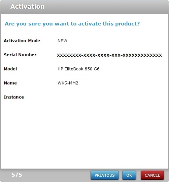Click the Serial Number label

click(x=20, y=55)
